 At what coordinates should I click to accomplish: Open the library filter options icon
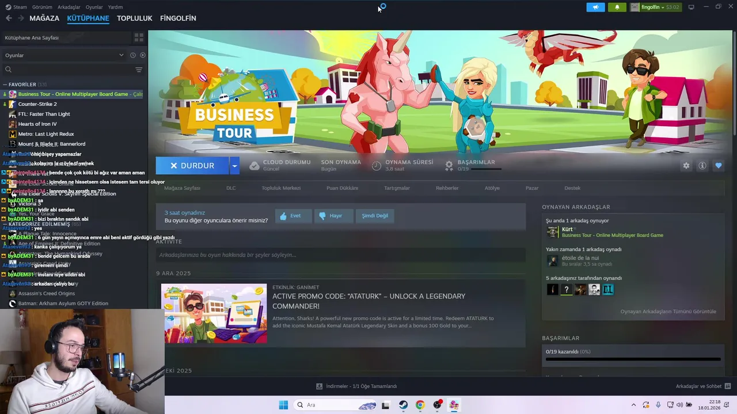pyautogui.click(x=139, y=70)
